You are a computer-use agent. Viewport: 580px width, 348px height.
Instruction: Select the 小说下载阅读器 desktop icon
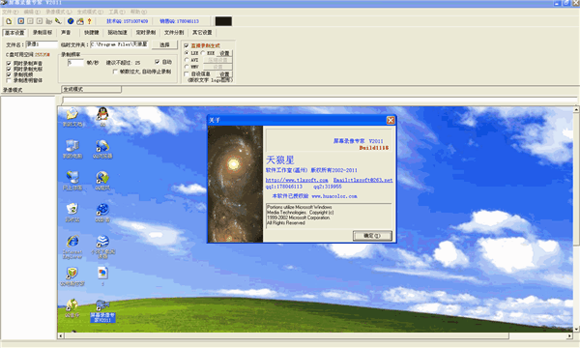tap(102, 247)
